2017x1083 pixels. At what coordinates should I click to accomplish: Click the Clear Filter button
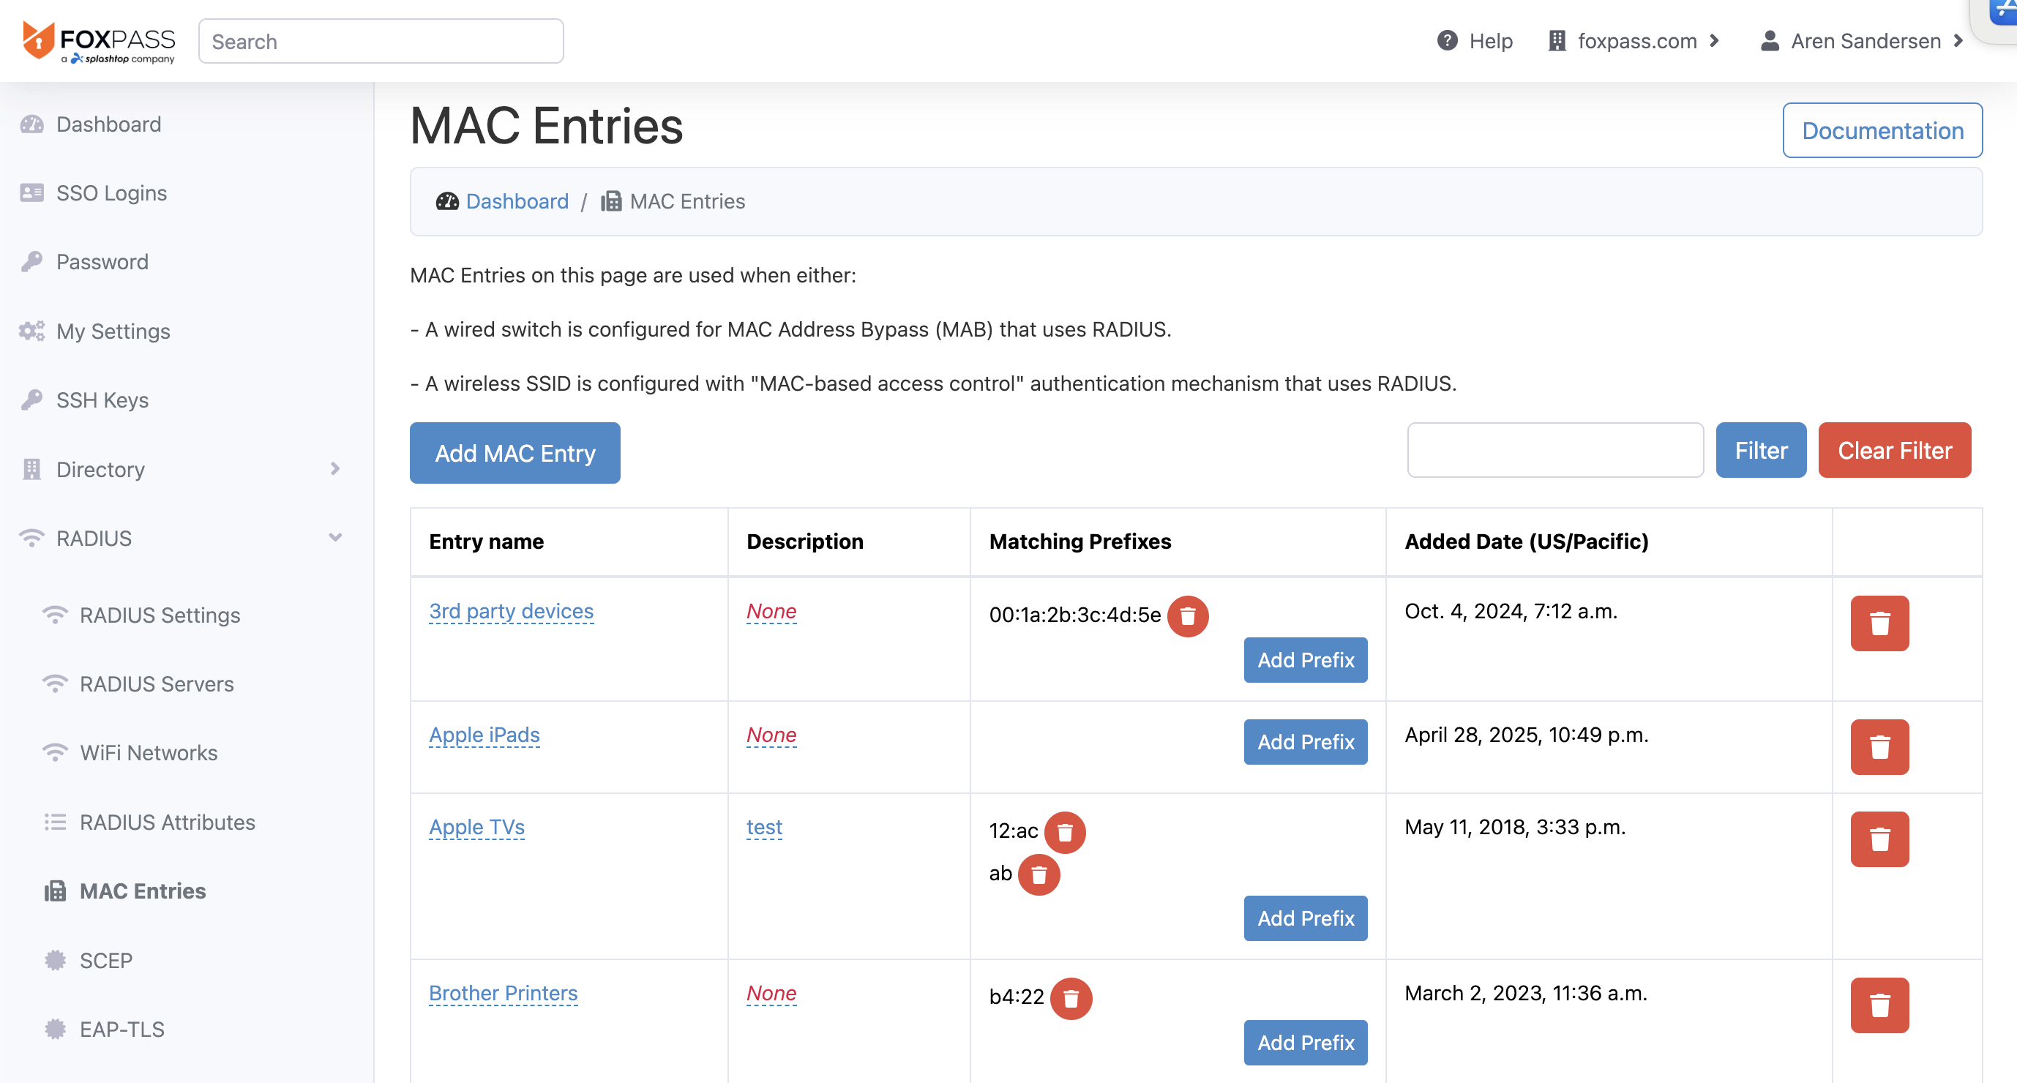tap(1893, 450)
